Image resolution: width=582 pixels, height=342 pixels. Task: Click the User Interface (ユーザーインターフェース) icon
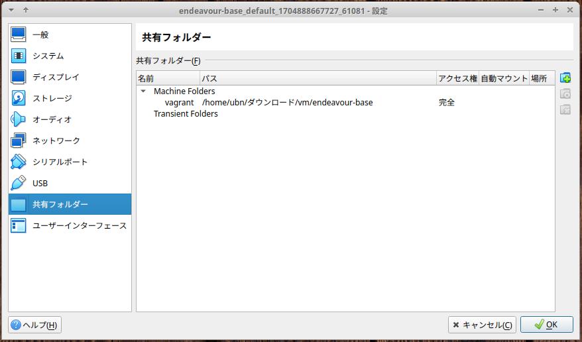point(18,225)
